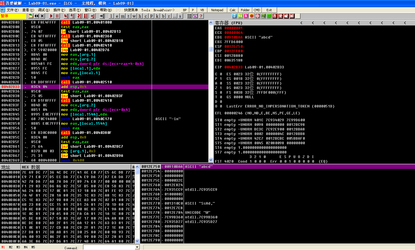Image resolution: width=415 pixels, height=250 pixels.
Task: Click the Step Into toolbar icon
Action: (66, 16)
